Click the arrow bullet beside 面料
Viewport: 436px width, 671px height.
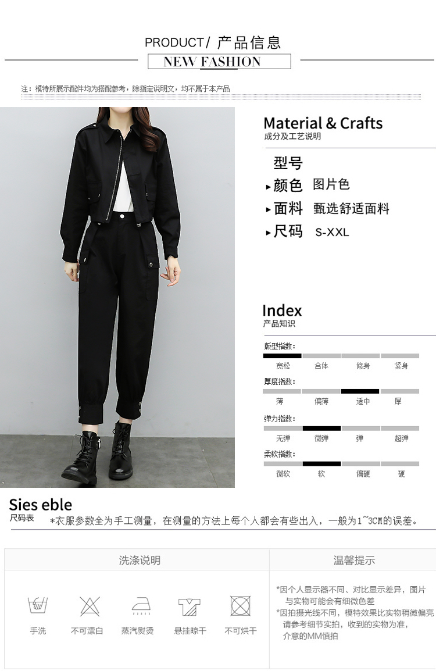[268, 210]
